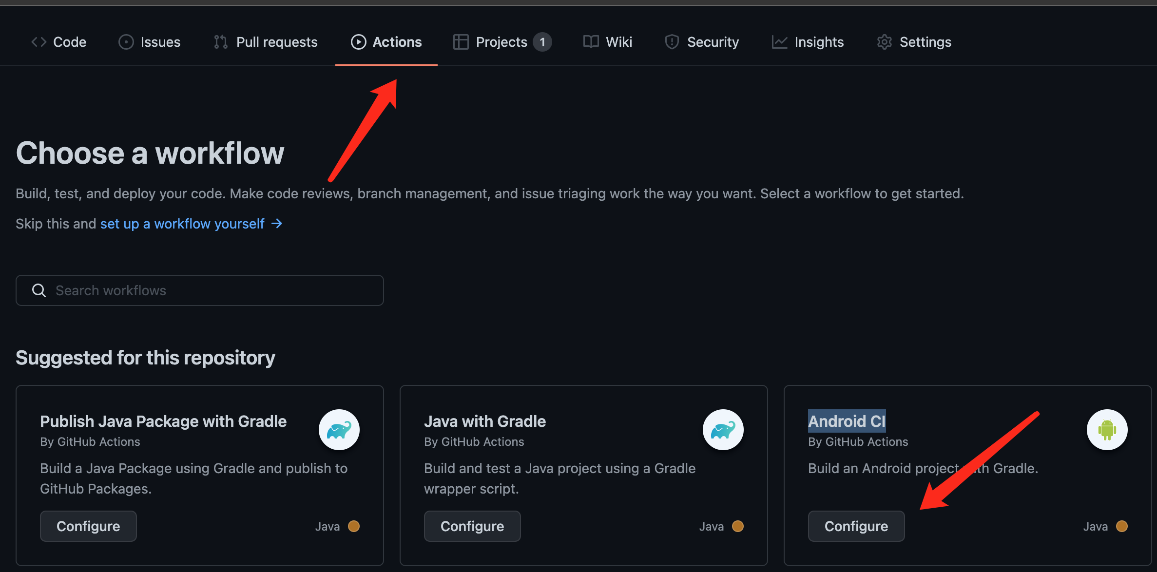This screenshot has width=1157, height=572.
Task: Click the Settings gear icon
Action: (885, 42)
